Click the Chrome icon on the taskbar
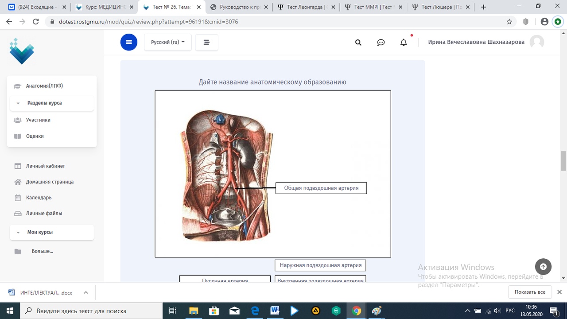 [357, 311]
